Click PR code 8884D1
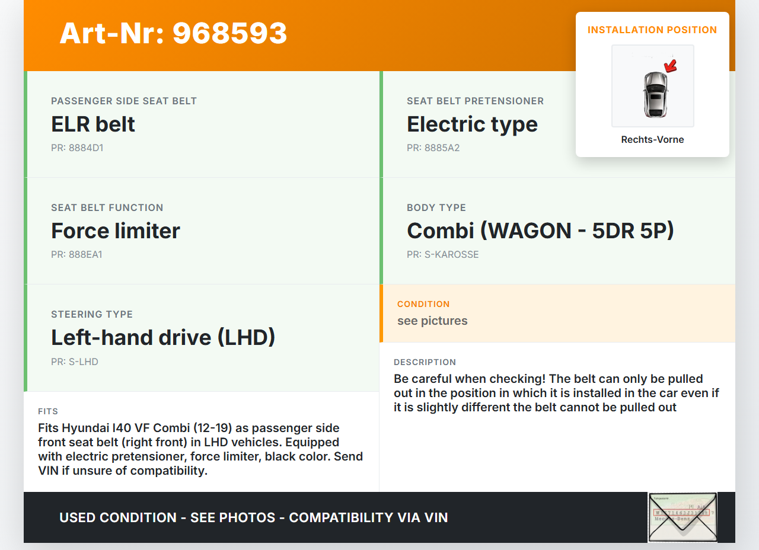 (x=77, y=148)
